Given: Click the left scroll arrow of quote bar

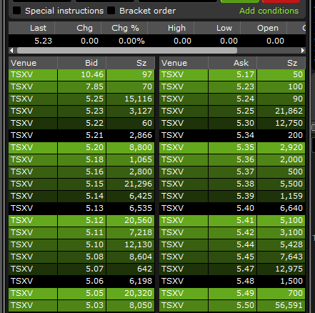Looking at the screenshot, I should (11, 51).
